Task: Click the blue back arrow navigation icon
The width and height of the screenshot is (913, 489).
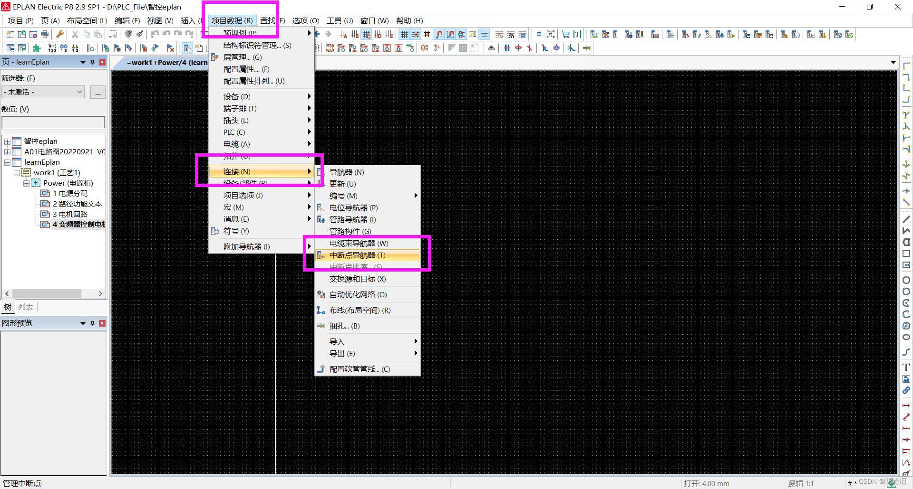Action: click(317, 34)
